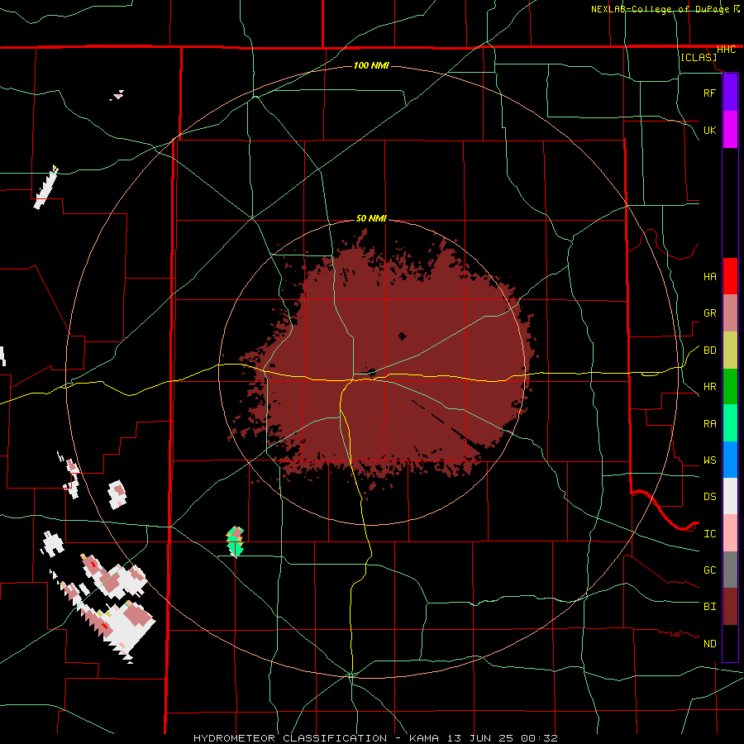Image resolution: width=744 pixels, height=744 pixels.
Task: Click the Hydrometeor Classification KAMA title caption
Action: (x=375, y=738)
